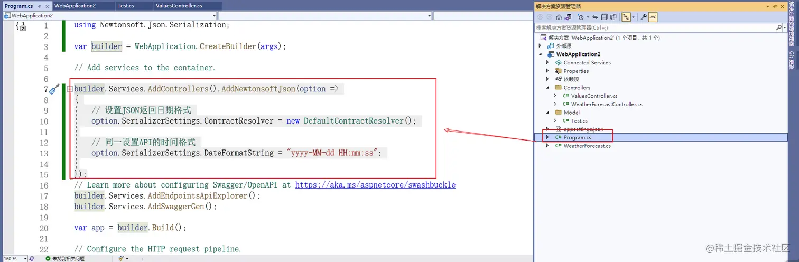This screenshot has height=262, width=799.
Task: Click the Solution Explorer back arrow icon
Action: (x=541, y=17)
